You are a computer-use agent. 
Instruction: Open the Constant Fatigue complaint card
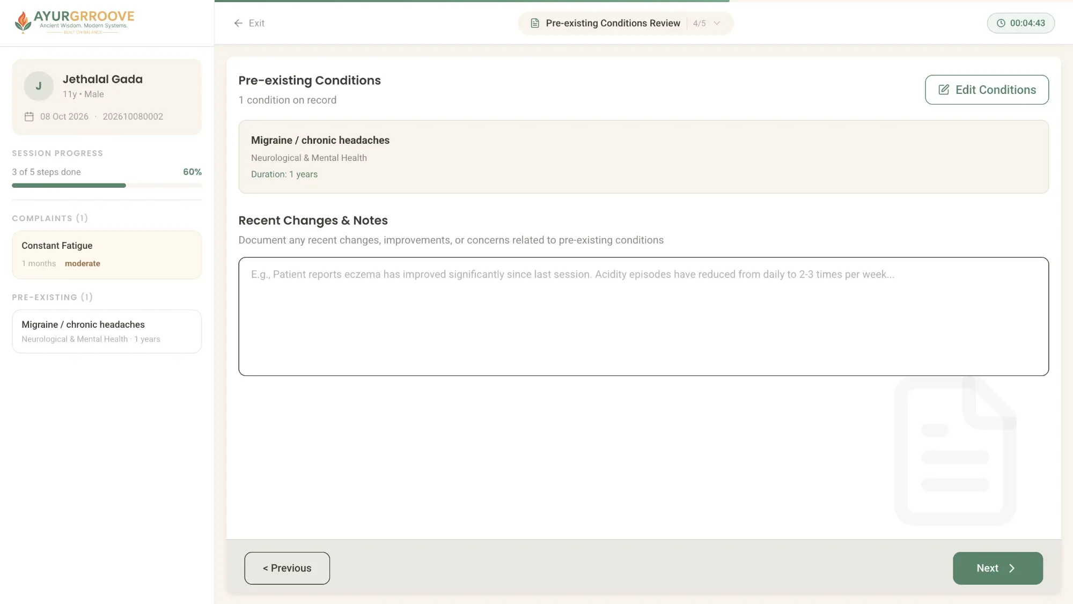(x=107, y=255)
